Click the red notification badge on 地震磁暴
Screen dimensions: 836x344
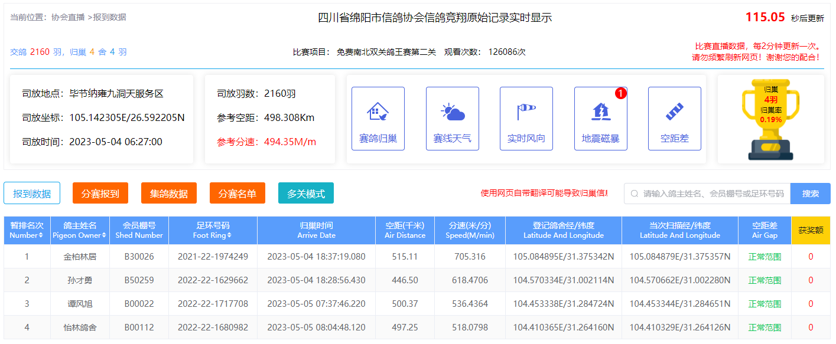pyautogui.click(x=620, y=93)
